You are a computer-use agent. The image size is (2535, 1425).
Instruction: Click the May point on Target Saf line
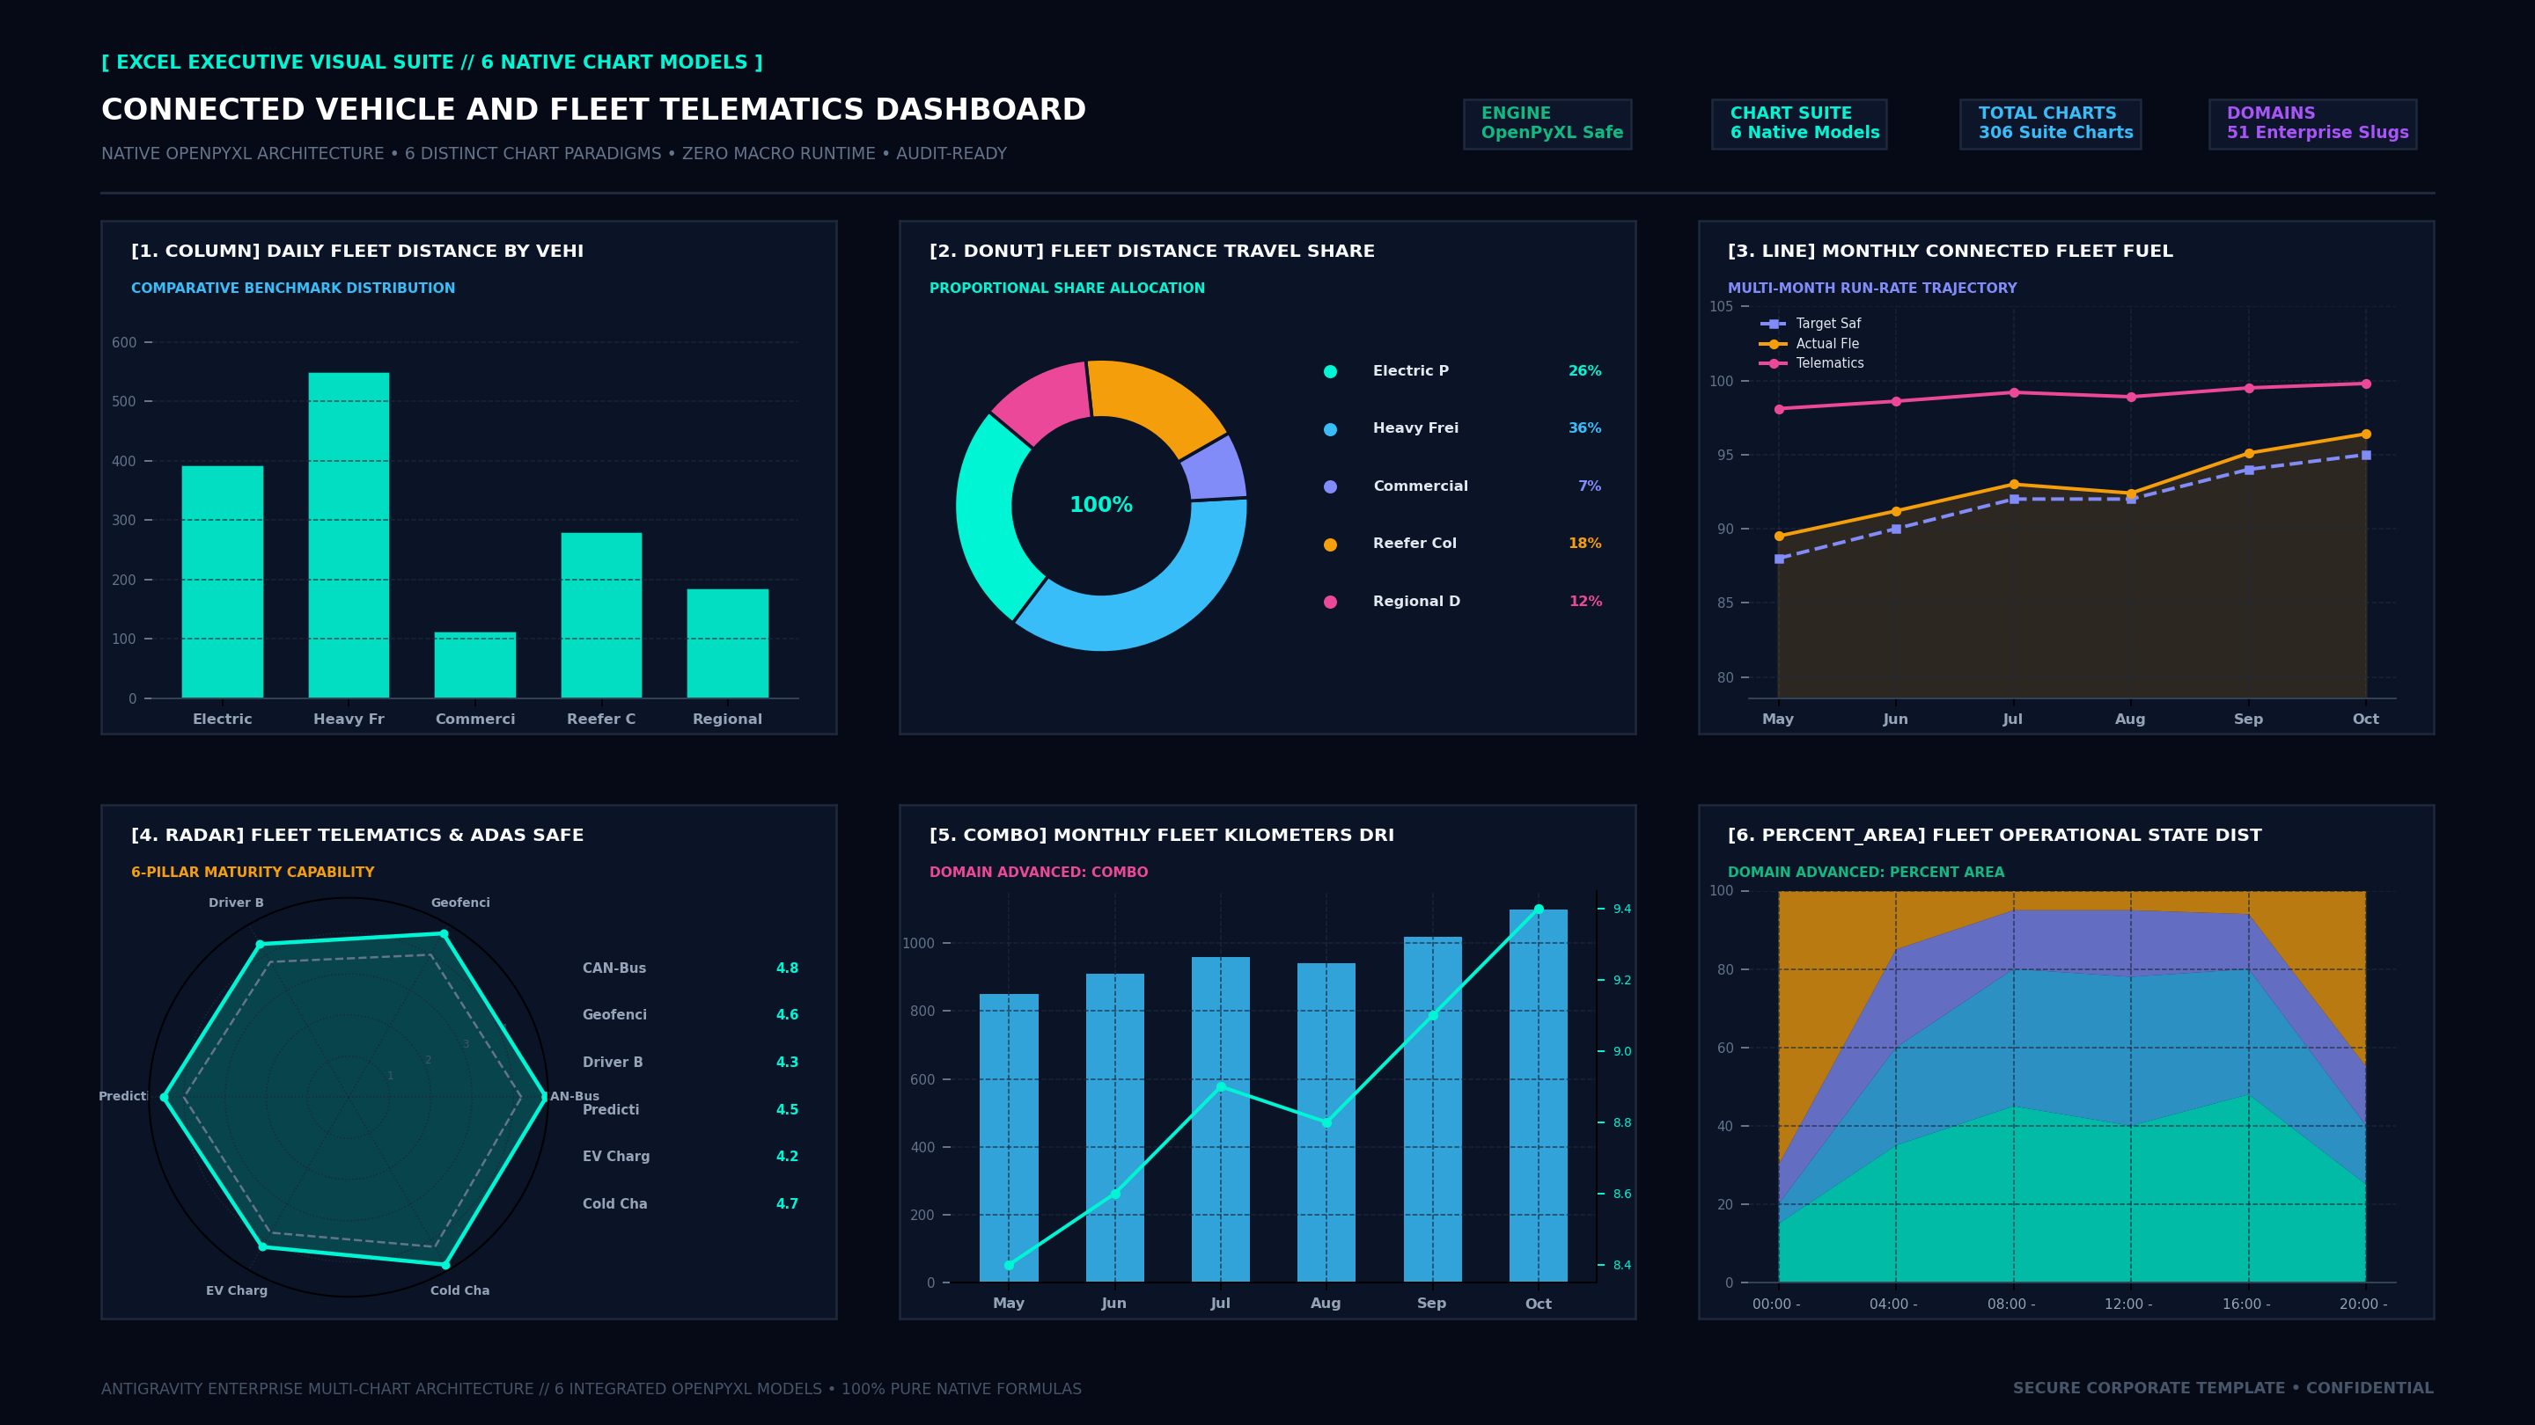pyautogui.click(x=1779, y=559)
